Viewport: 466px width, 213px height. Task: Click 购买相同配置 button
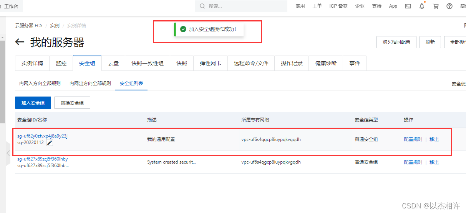pyautogui.click(x=396, y=42)
